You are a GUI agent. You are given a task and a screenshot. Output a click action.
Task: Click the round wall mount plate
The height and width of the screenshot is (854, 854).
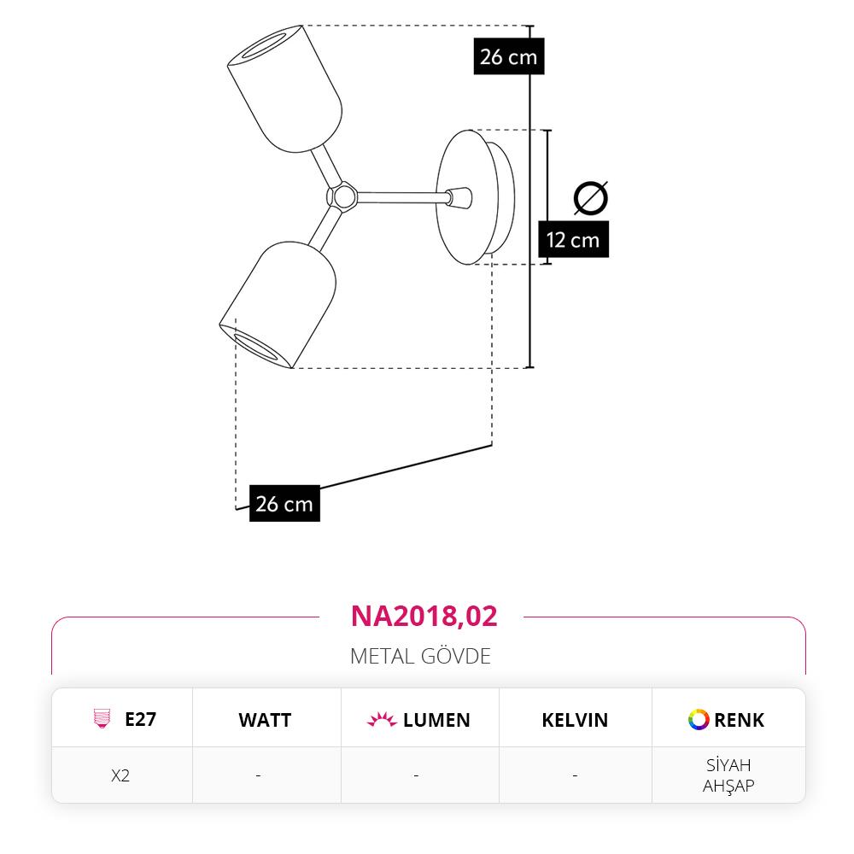pos(475,197)
